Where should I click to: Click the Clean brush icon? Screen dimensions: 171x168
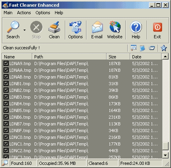click(x=54, y=27)
